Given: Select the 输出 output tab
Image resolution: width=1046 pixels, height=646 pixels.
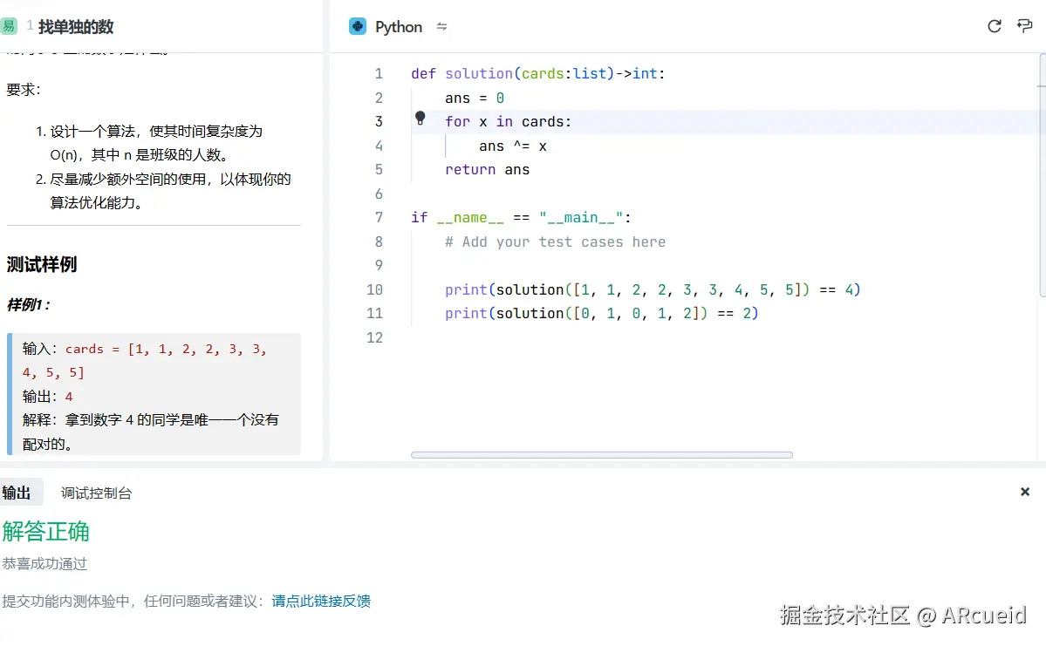Looking at the screenshot, I should click(x=17, y=492).
